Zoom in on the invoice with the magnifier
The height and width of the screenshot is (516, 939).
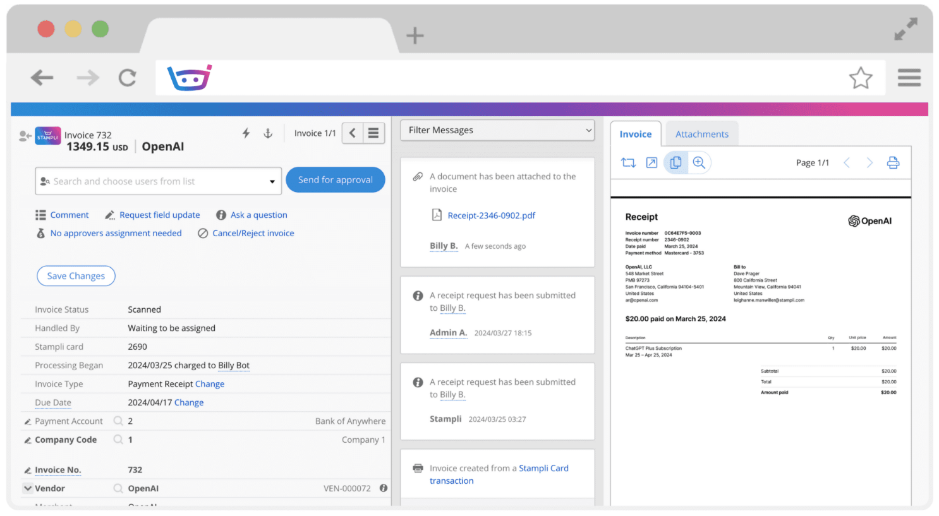[699, 163]
